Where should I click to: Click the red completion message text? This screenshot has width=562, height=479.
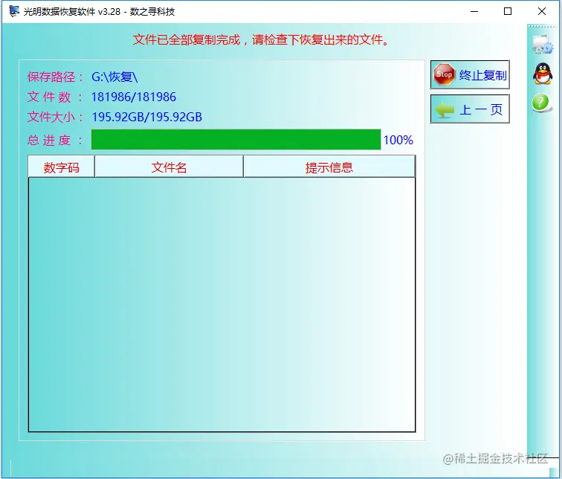pos(261,39)
